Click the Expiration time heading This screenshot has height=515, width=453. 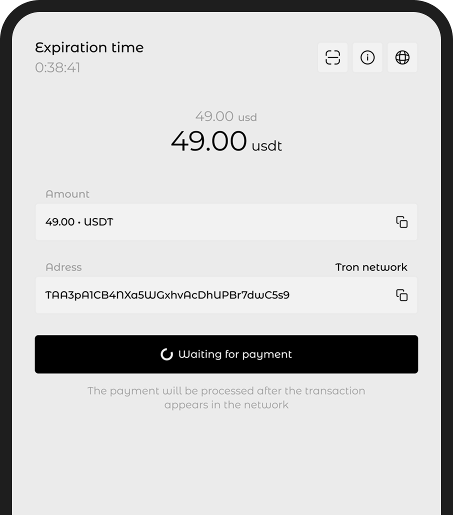coord(89,48)
